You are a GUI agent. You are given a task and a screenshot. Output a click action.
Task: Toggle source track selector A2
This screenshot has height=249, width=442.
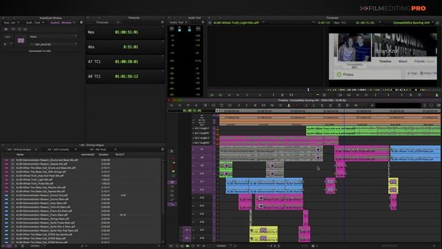click(186, 238)
